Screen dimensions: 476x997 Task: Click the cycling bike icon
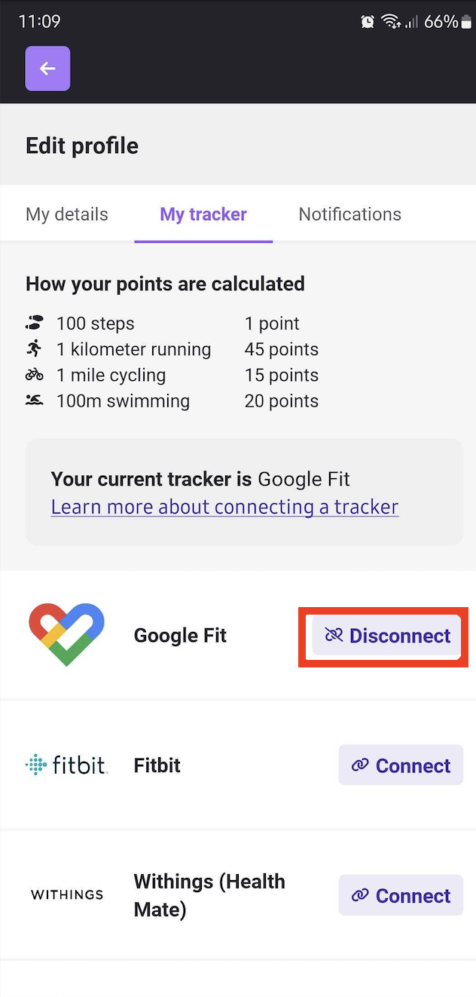(x=34, y=375)
